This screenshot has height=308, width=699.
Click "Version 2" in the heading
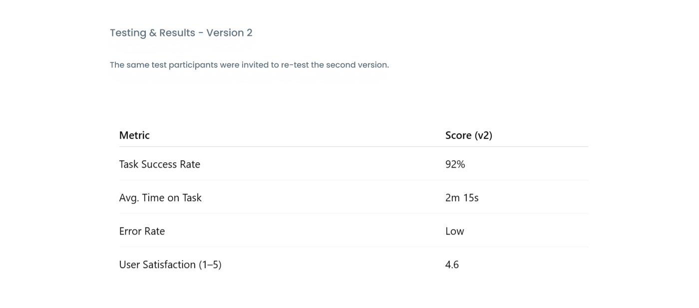(229, 33)
